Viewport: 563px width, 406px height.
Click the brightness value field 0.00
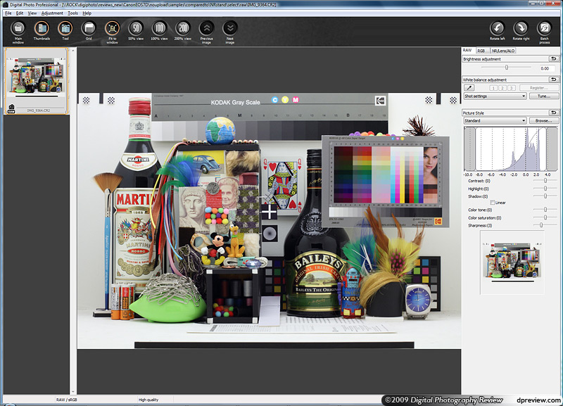[x=548, y=68]
